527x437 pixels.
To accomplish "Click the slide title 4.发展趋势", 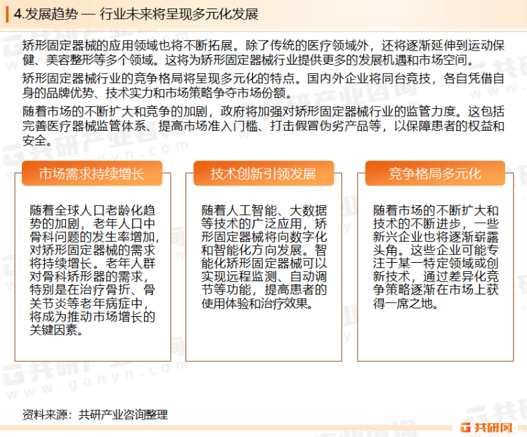I will (x=136, y=14).
